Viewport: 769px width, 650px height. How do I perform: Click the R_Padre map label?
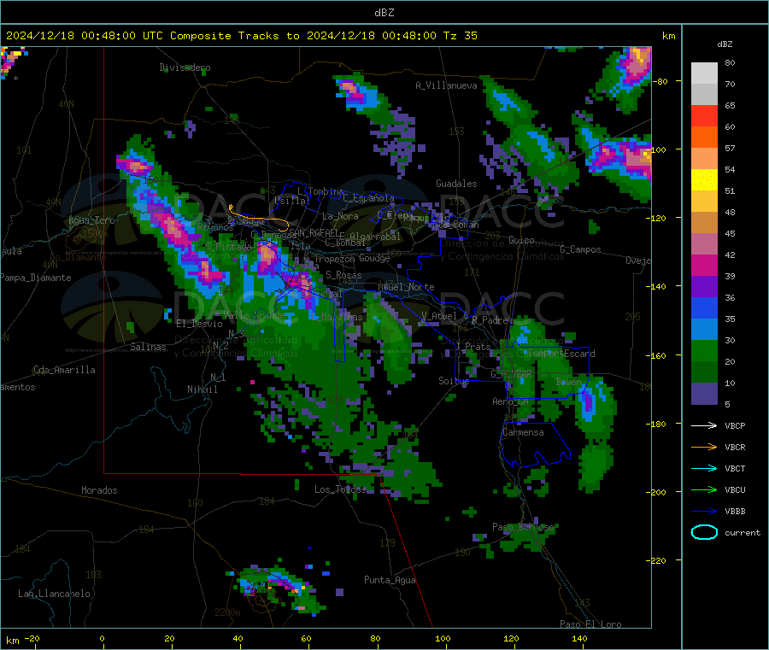(490, 320)
